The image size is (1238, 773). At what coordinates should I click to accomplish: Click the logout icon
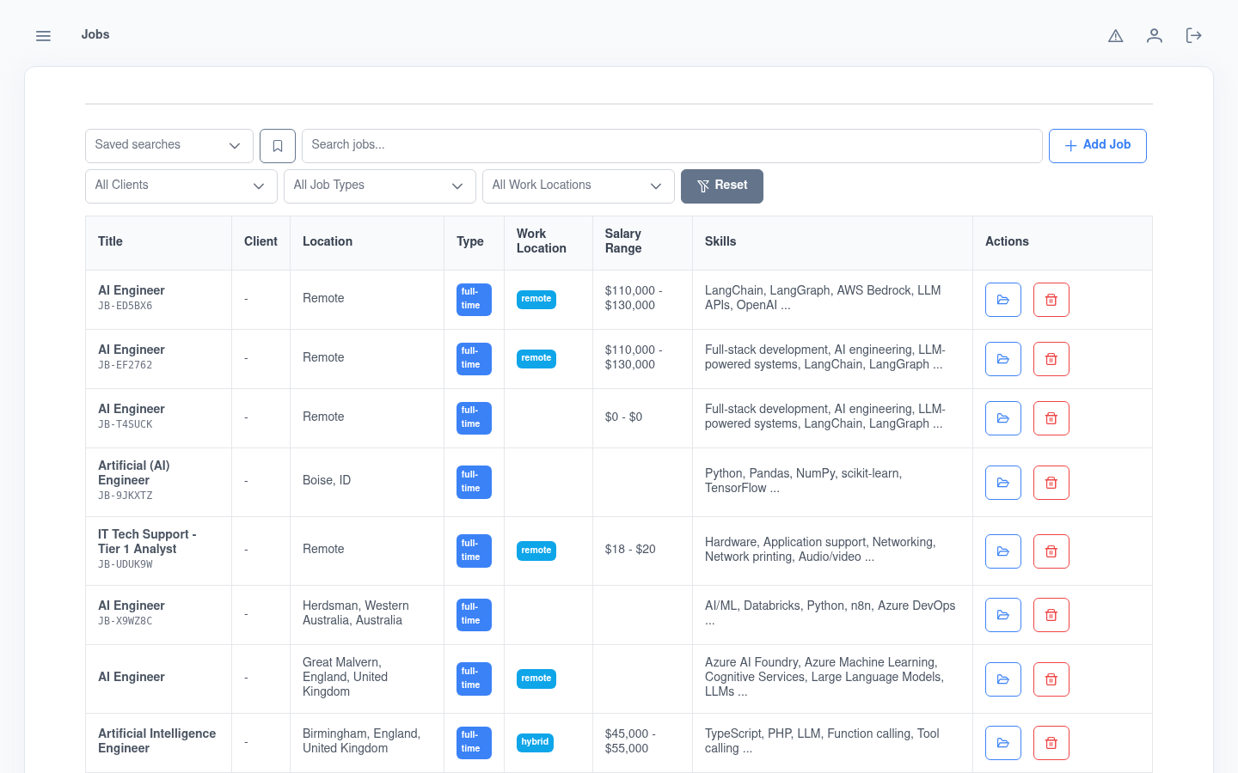tap(1193, 35)
